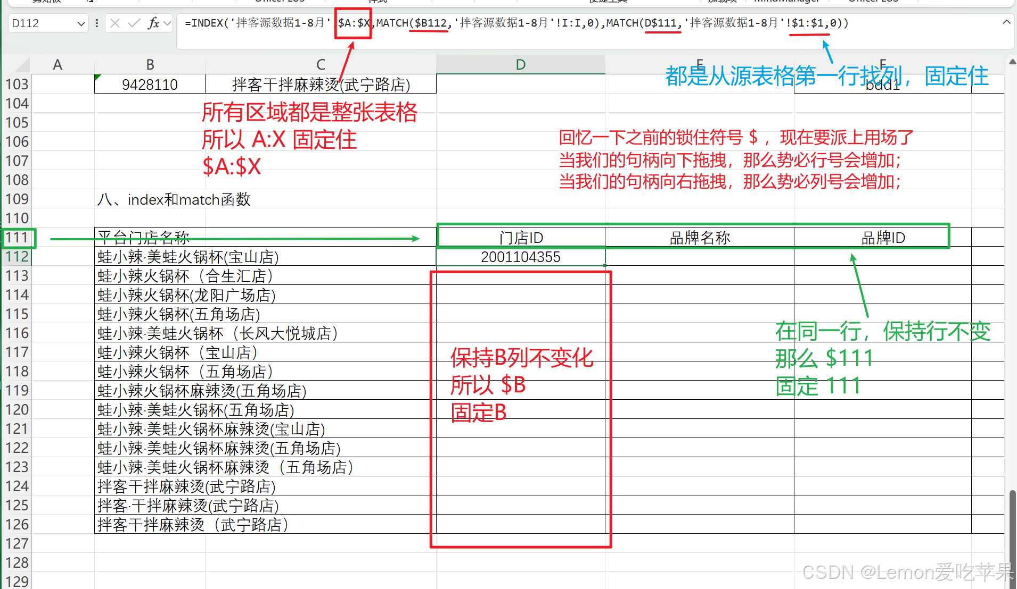Click the Select All corner triangle
Image resolution: width=1017 pixels, height=589 pixels.
(23, 65)
